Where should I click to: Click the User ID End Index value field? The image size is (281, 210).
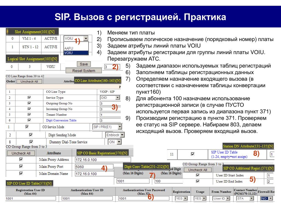(x=270, y=182)
